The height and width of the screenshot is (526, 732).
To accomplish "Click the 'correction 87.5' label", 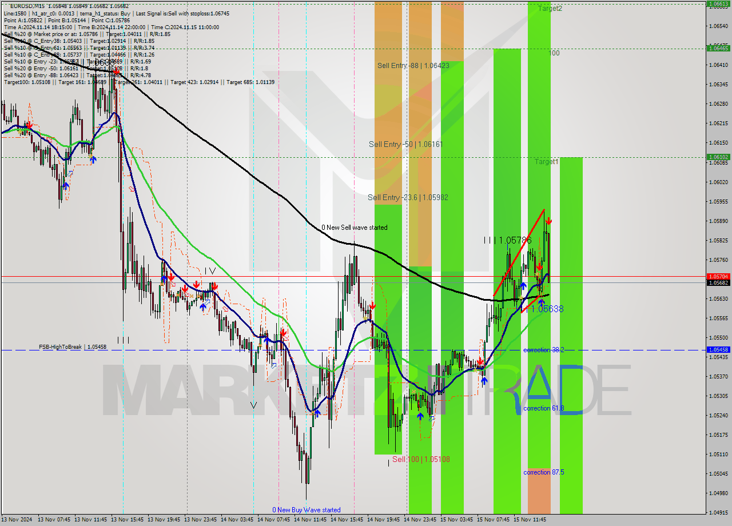I will (x=543, y=472).
